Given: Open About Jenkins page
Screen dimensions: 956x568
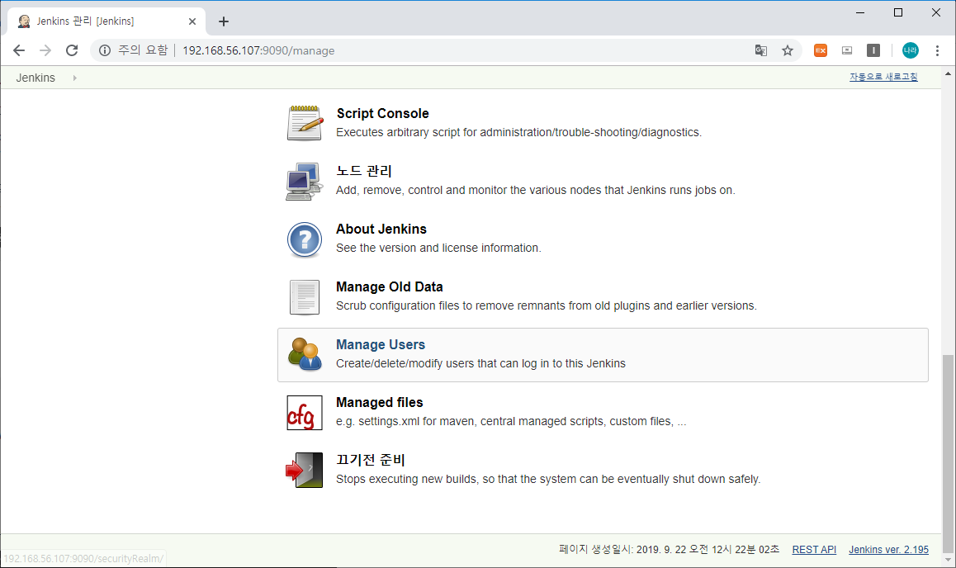Looking at the screenshot, I should [381, 230].
